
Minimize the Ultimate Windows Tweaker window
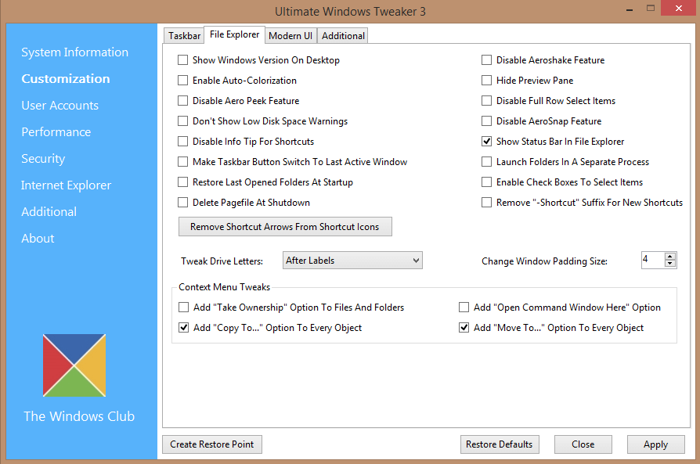coord(630,9)
